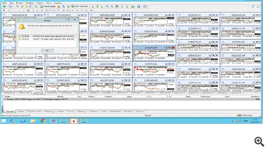Open the Сервис menu
The height and width of the screenshot is (151, 269).
(x=40, y=3)
